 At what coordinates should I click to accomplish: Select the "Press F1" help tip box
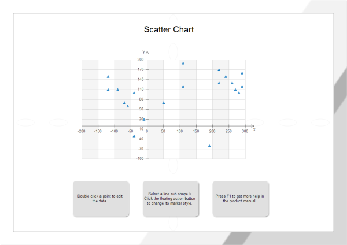coord(240,199)
